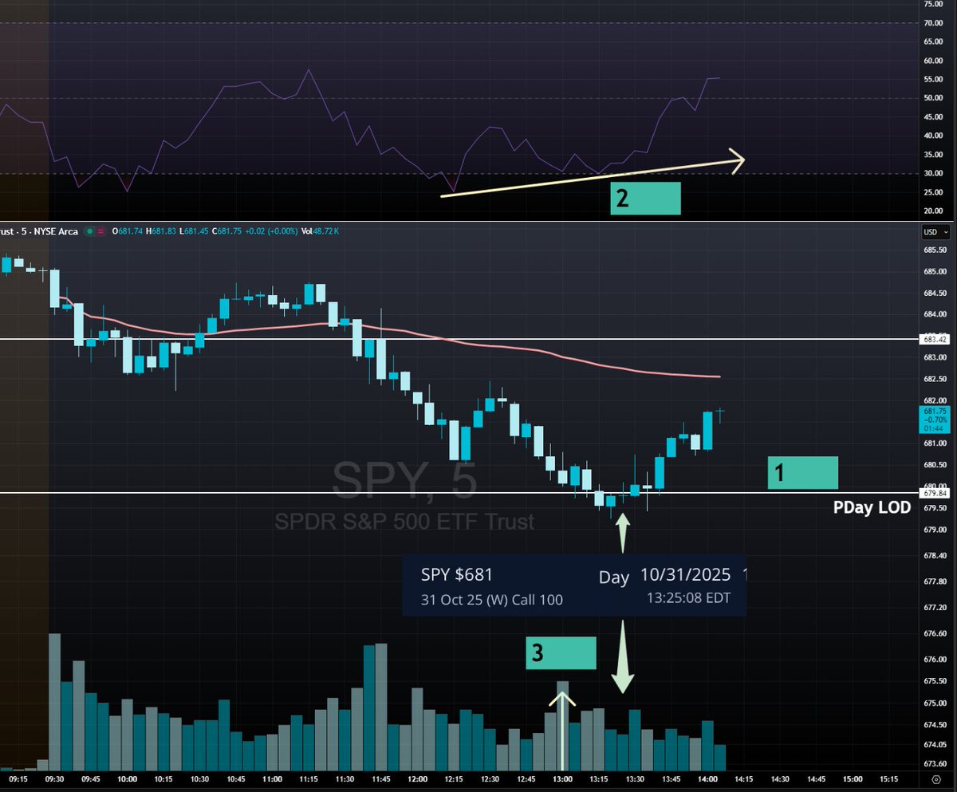Click the current price label 681.75
Image resolution: width=957 pixels, height=792 pixels.
pos(933,412)
